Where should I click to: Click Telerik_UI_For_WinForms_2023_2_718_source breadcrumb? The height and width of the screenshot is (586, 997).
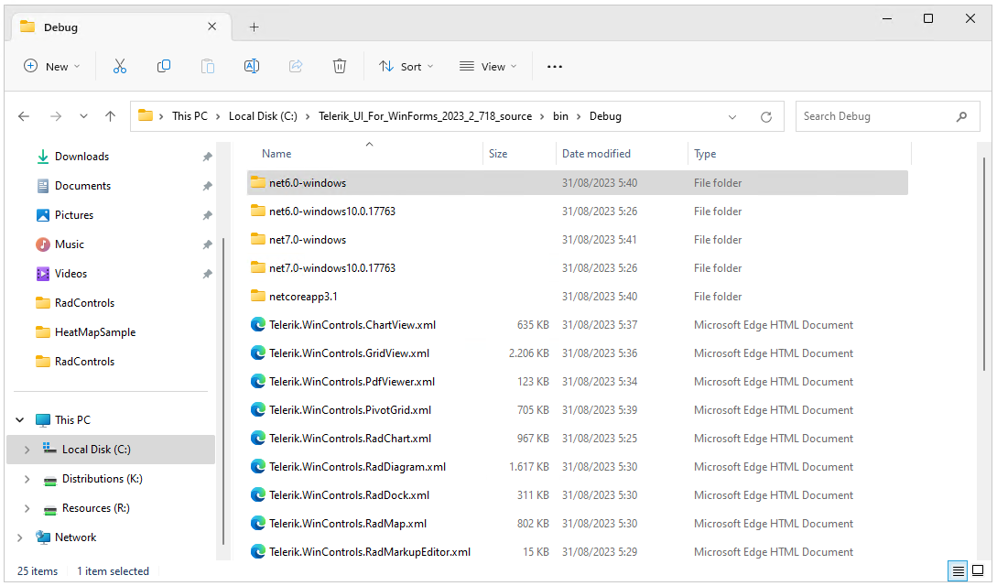pos(426,116)
